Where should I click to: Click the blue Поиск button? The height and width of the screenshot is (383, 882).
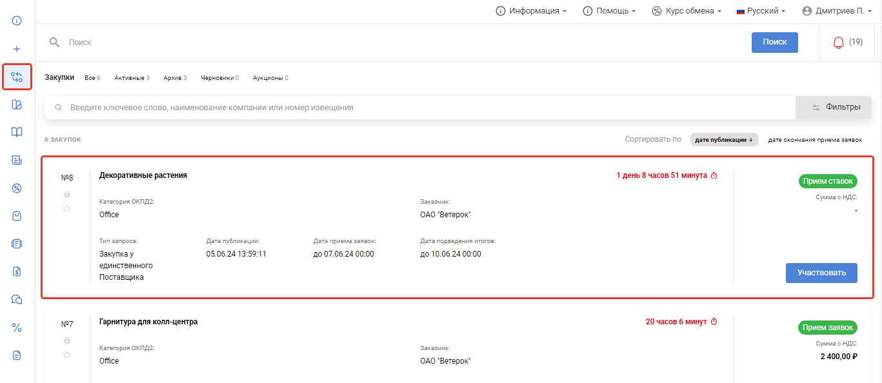coord(774,43)
